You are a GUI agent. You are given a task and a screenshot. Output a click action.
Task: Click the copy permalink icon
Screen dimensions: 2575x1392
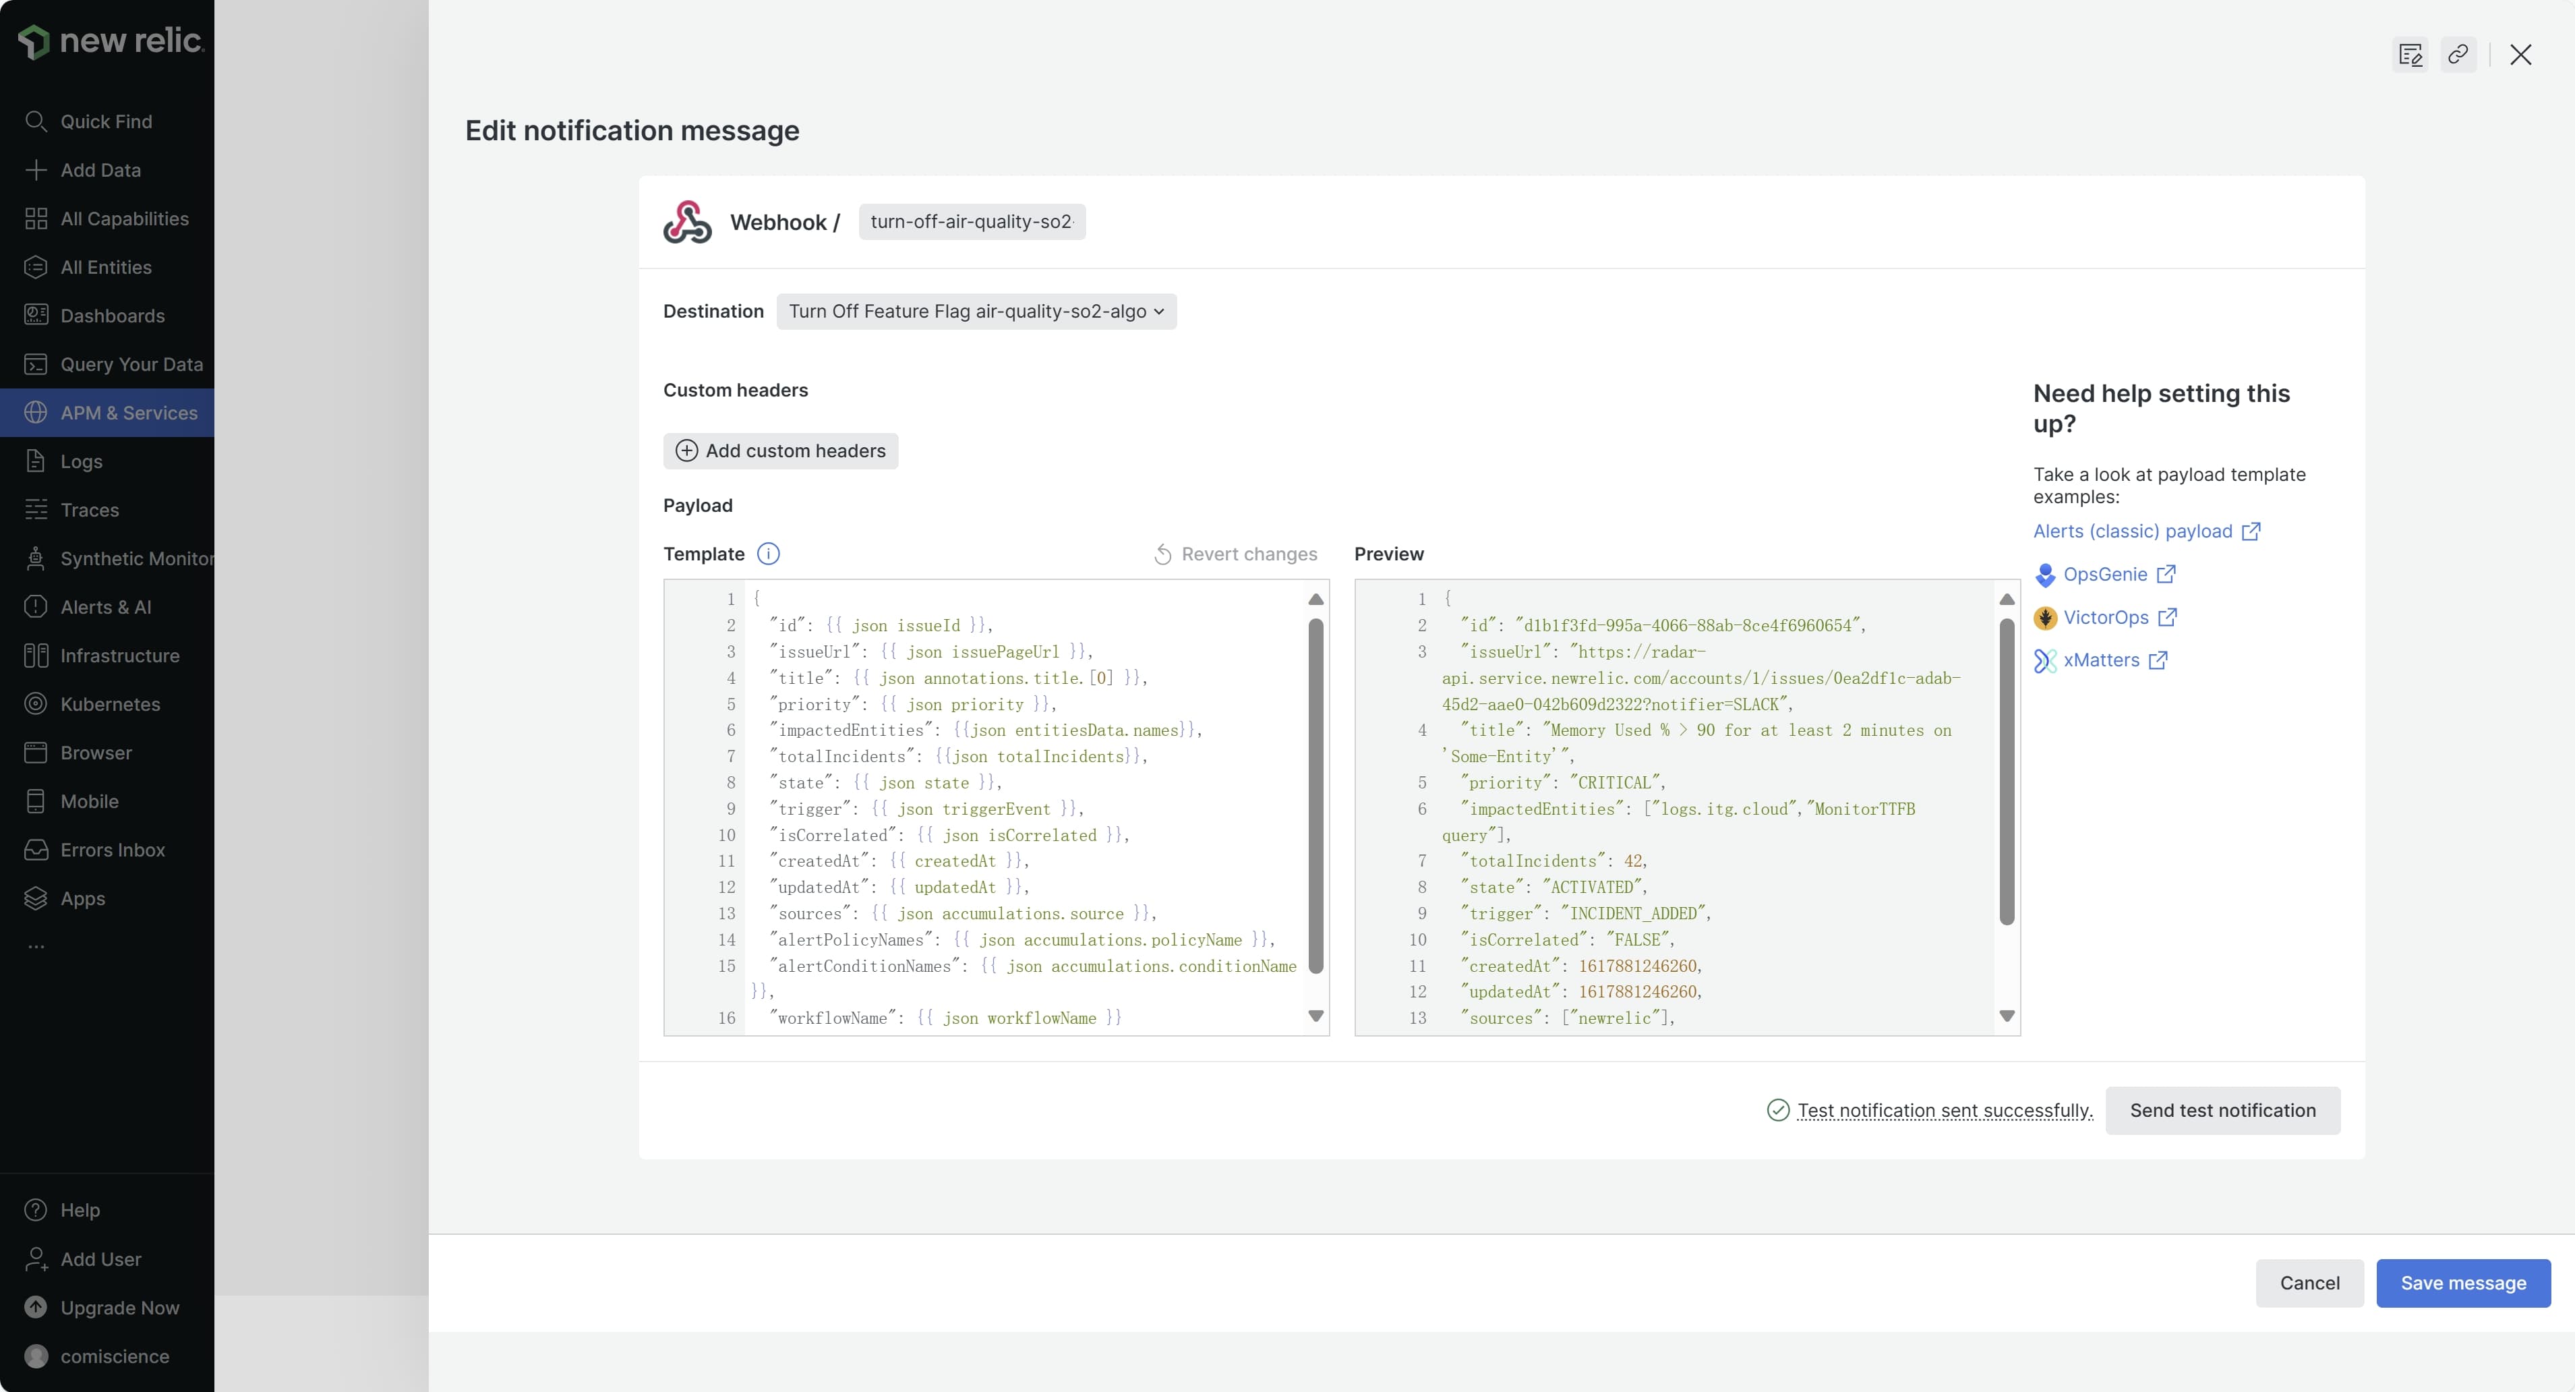[2458, 54]
